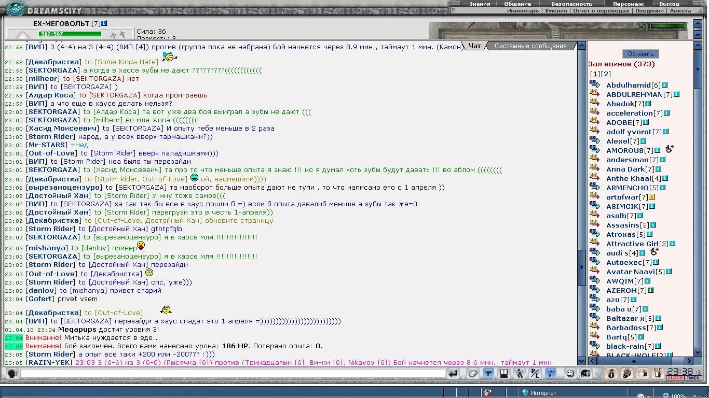Open info icon next to Barbadoss[7]

click(x=660, y=328)
